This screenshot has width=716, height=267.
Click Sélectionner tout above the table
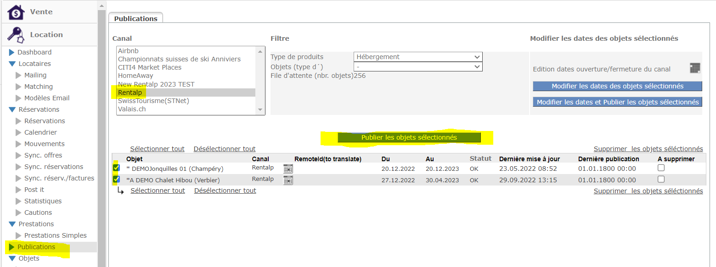point(158,149)
